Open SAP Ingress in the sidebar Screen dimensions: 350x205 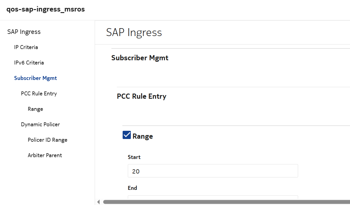tap(24, 32)
